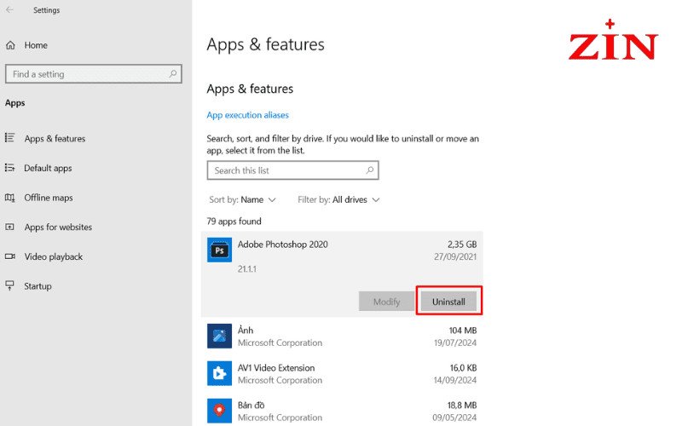
Task: Open Apps for websites
Action: pos(58,227)
